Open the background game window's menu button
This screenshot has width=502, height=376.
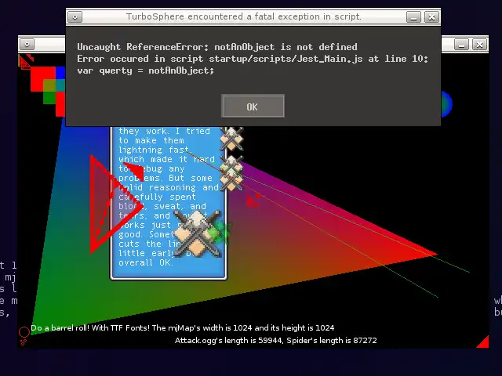[x=27, y=44]
